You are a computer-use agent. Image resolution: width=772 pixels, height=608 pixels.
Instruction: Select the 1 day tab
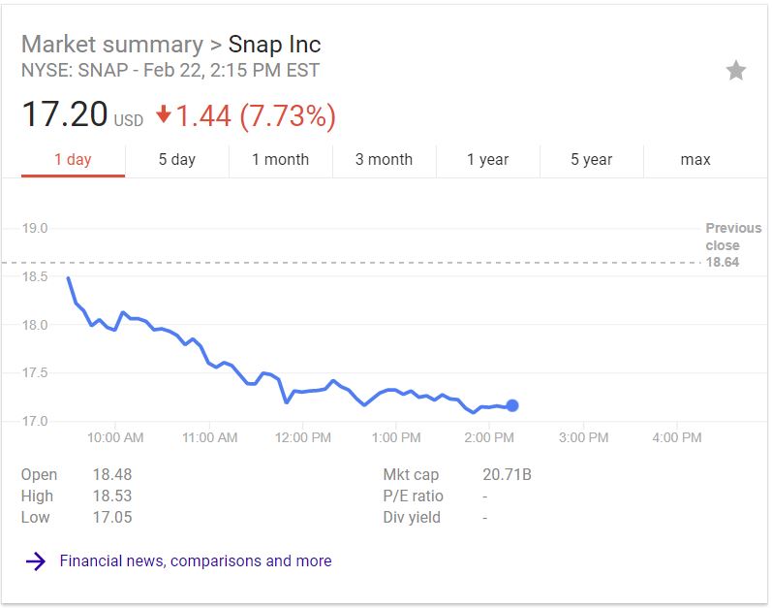tap(73, 160)
